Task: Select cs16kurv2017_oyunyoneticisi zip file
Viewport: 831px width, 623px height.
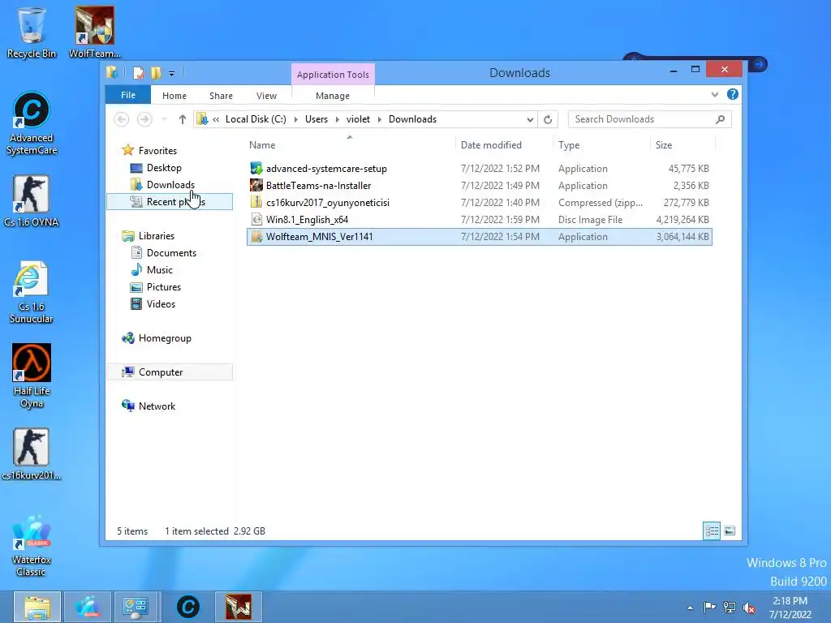Action: click(480, 202)
